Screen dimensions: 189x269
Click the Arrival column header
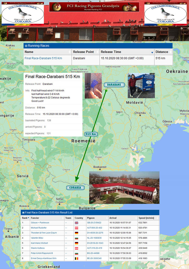pos(123,218)
